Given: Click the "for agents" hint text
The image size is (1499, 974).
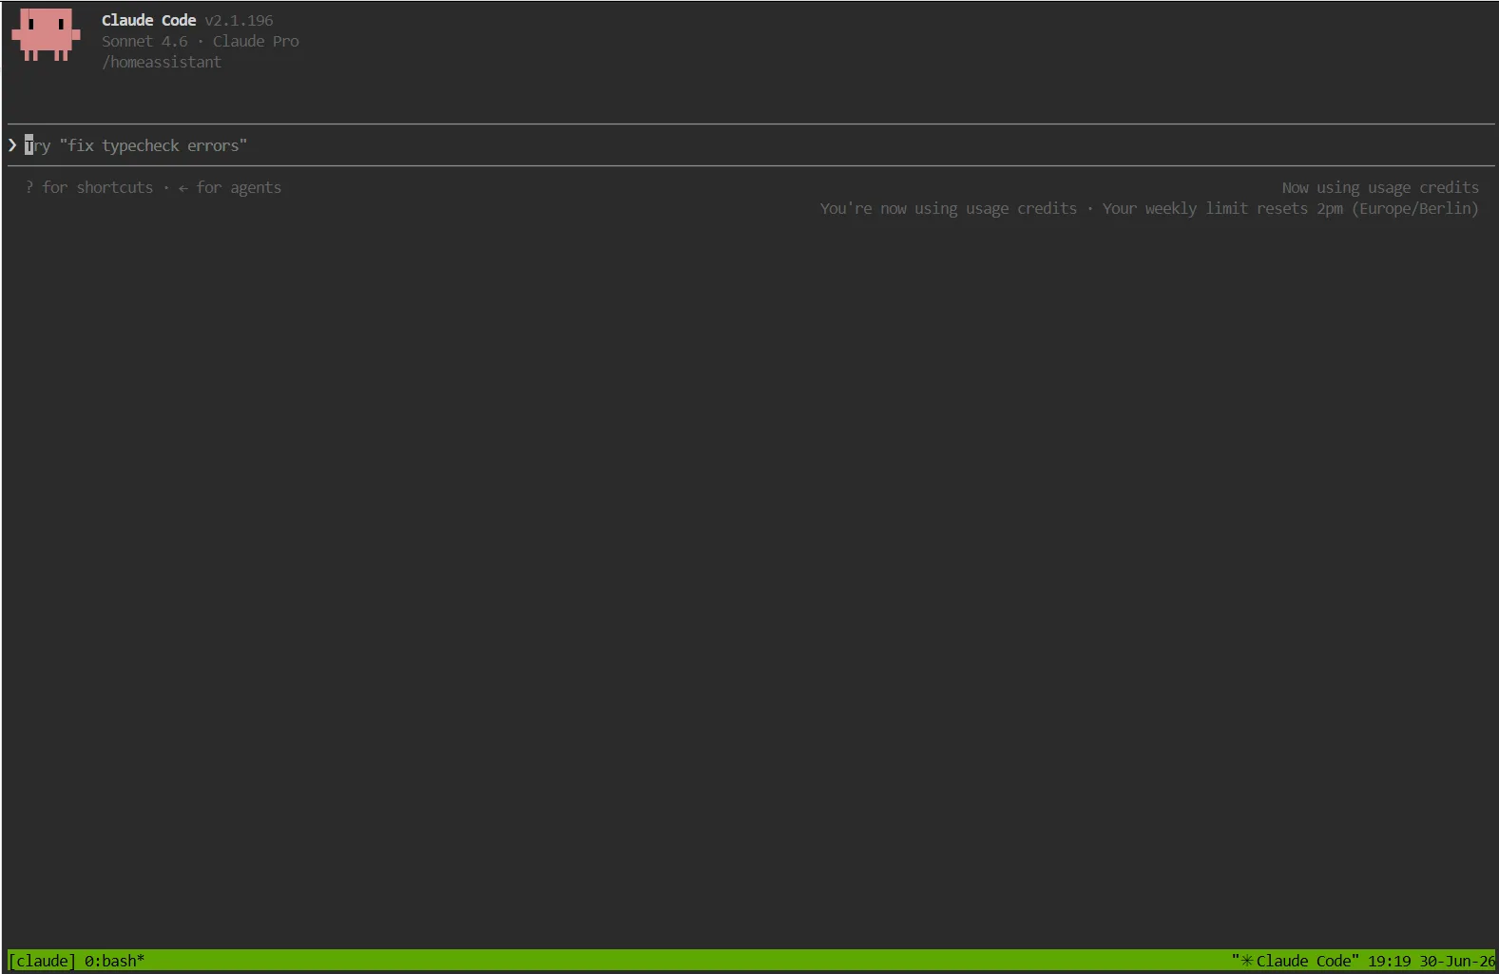Looking at the screenshot, I should 239,187.
